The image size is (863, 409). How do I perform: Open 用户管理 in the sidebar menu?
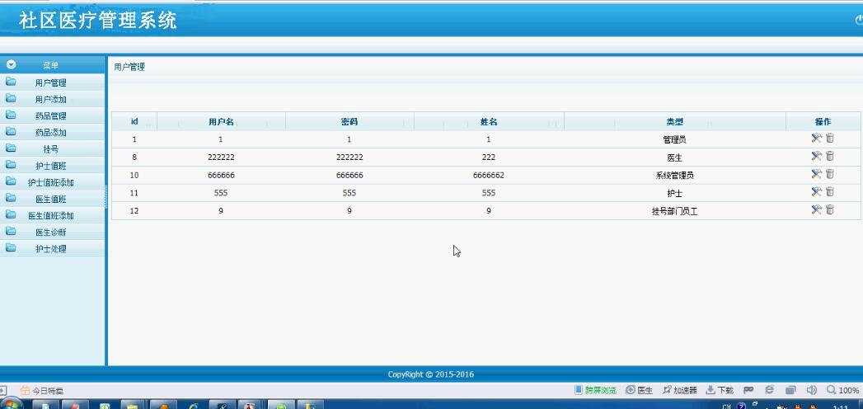50,83
